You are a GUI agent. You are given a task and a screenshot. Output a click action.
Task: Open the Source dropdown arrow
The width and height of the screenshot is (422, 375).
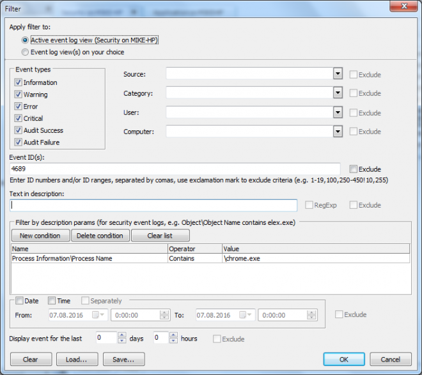[338, 73]
